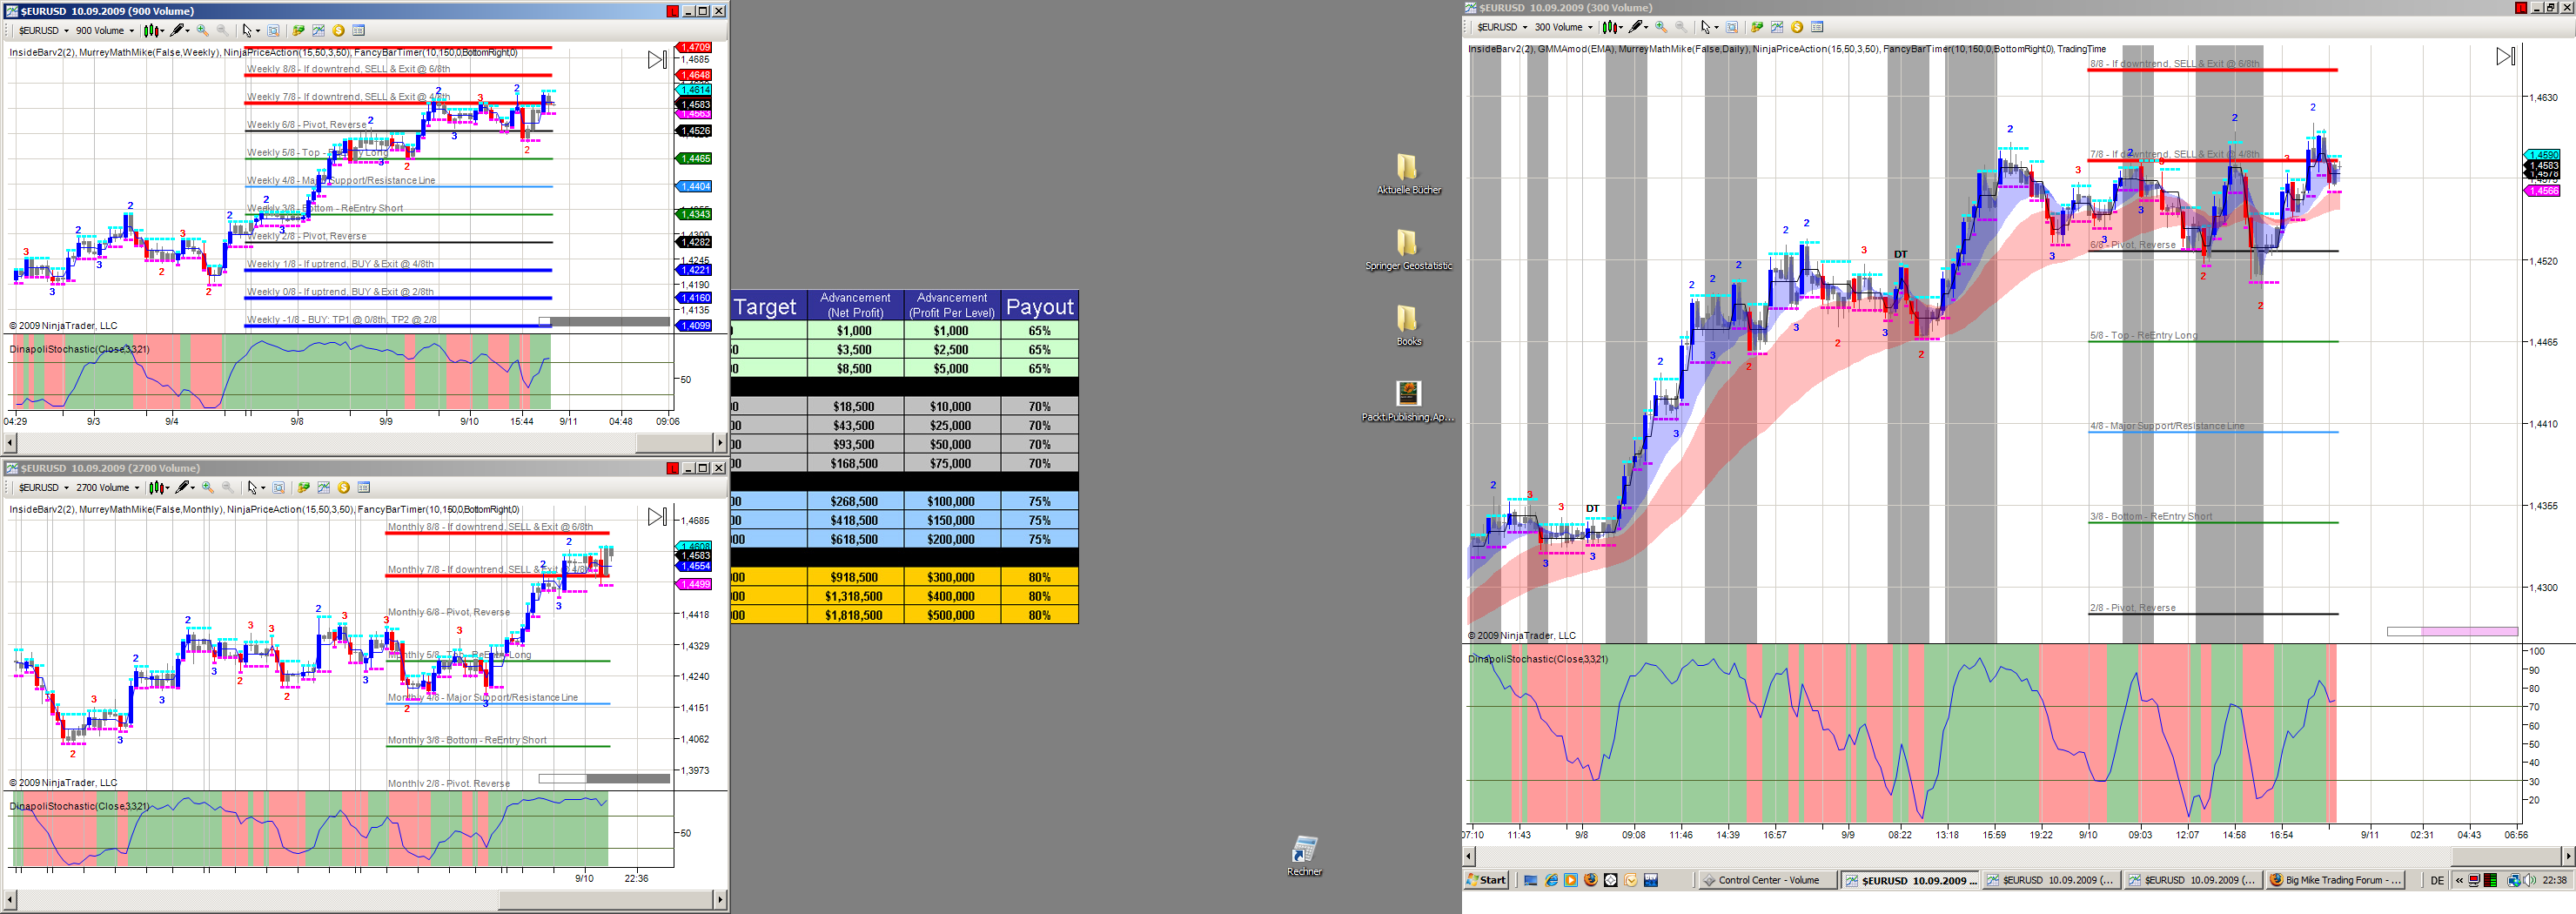Open green trading icon in 300 Volume toolbar
This screenshot has width=2576, height=914.
(x=1757, y=27)
